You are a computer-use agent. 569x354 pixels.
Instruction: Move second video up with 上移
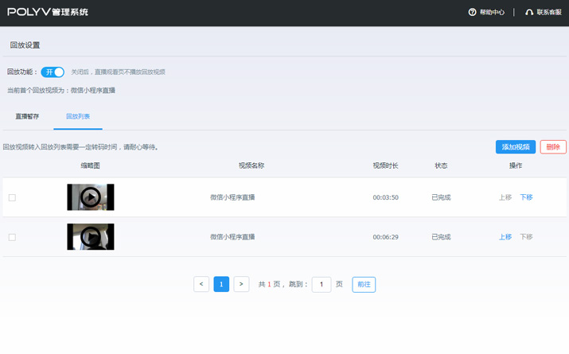point(505,237)
